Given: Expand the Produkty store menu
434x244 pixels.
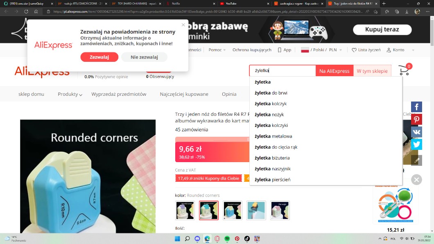Looking at the screenshot, I should click(70, 94).
